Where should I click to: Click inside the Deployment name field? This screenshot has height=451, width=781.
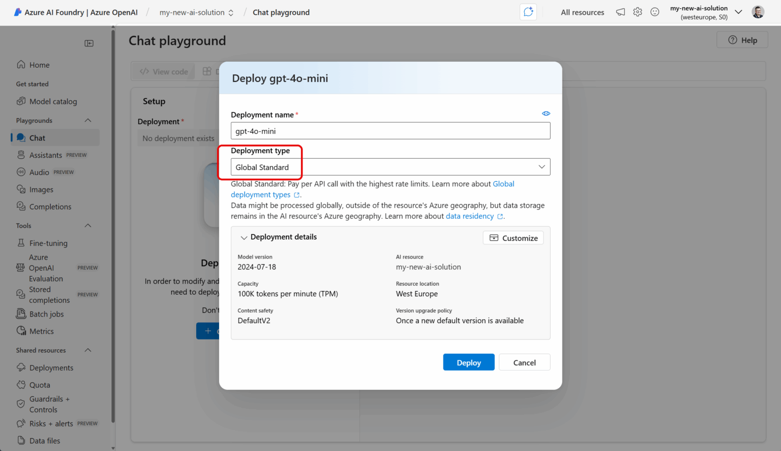[390, 131]
